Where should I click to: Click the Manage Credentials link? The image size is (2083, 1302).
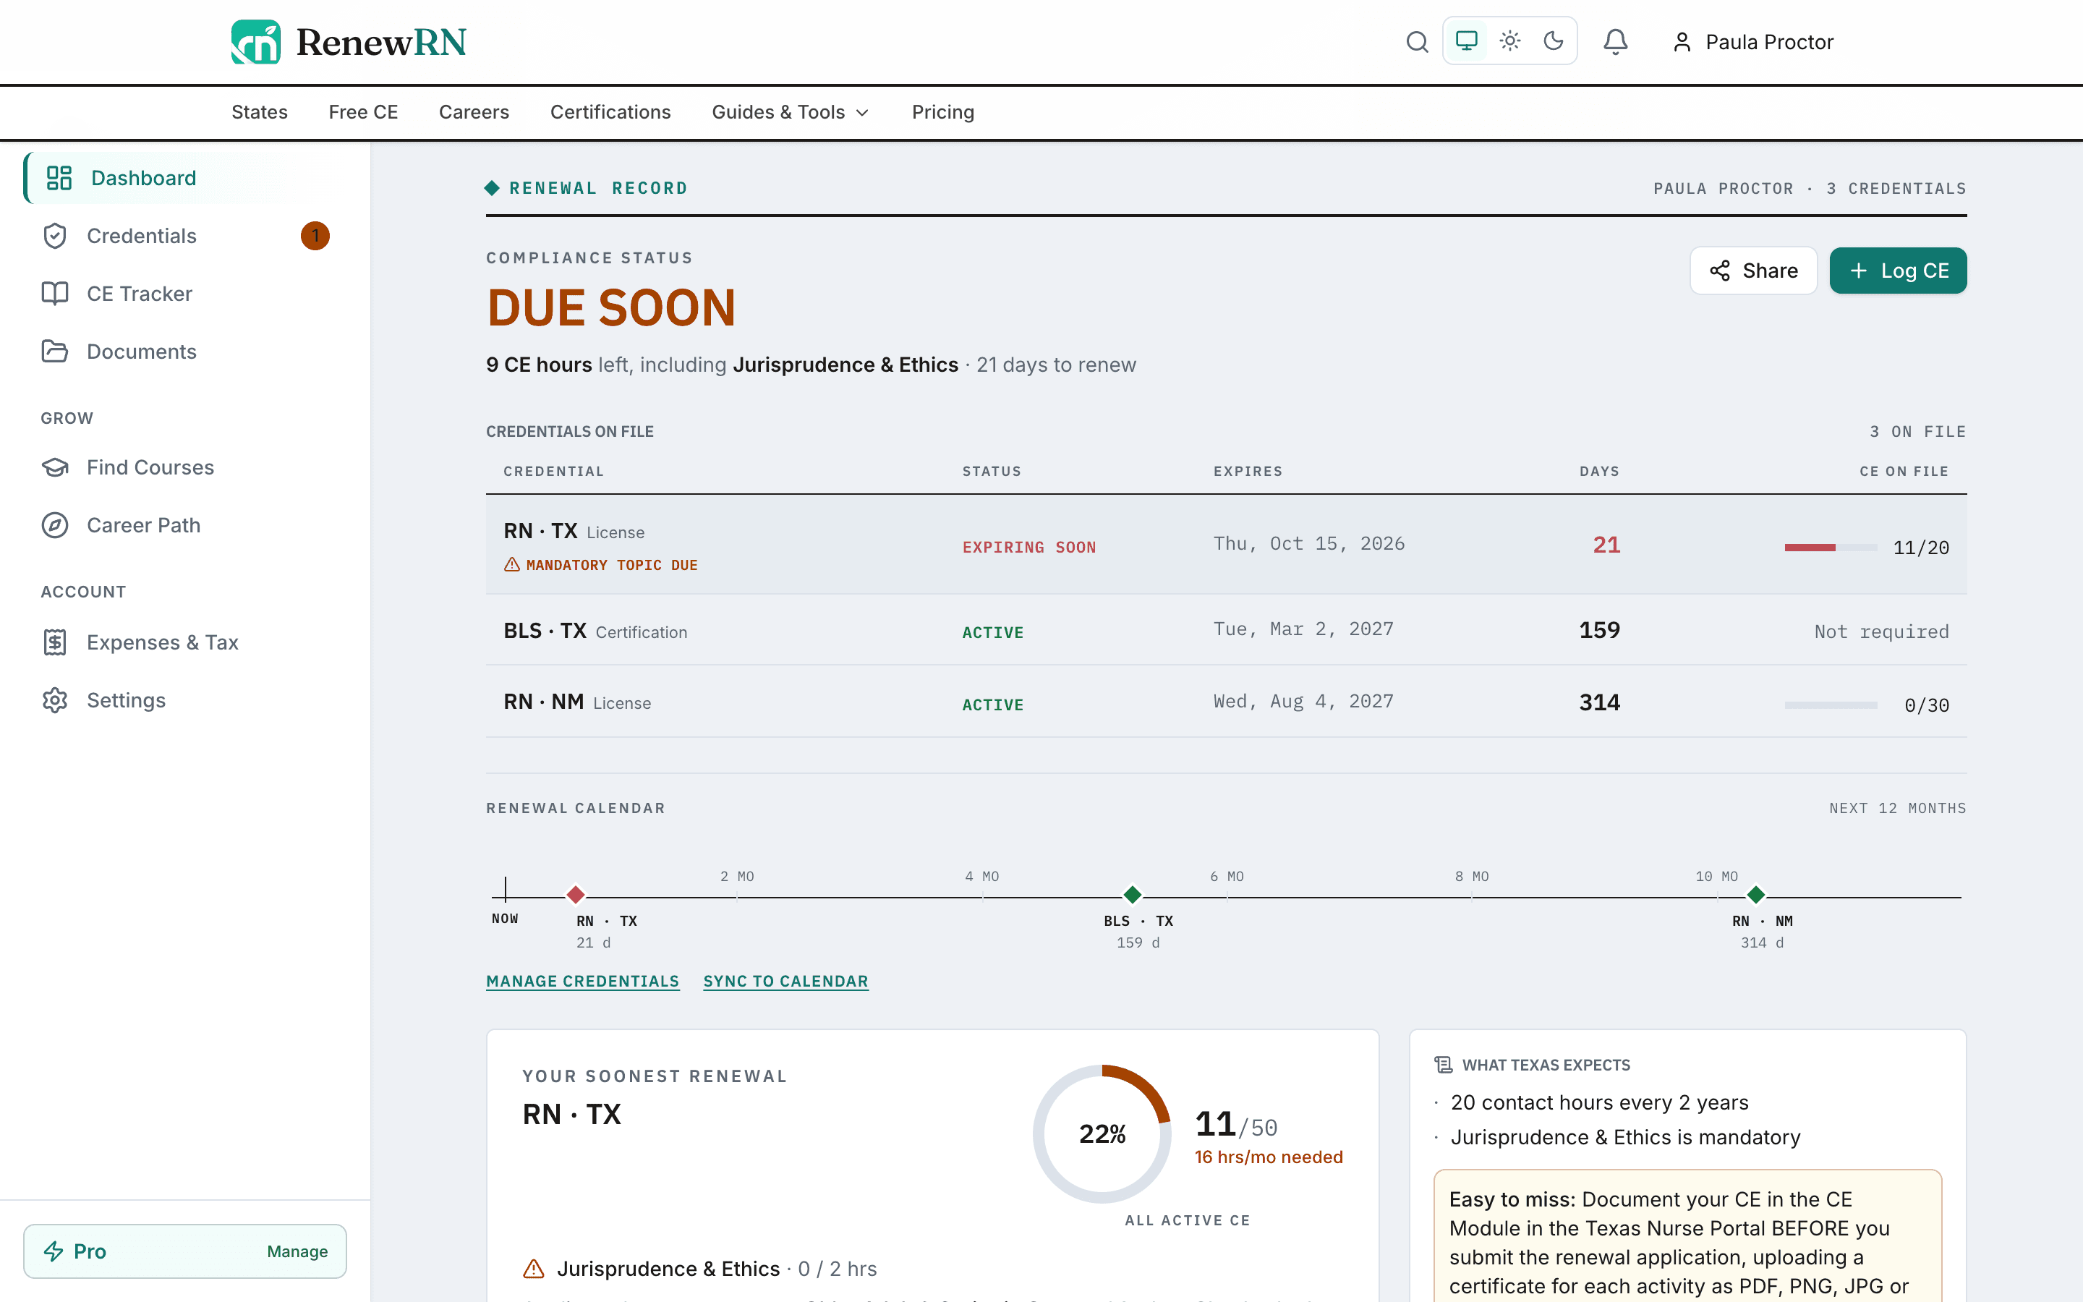[x=583, y=982]
